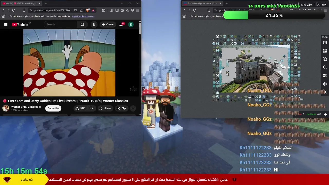Click the youtube.com address bar URL
The width and height of the screenshot is (329, 185).
53,10
